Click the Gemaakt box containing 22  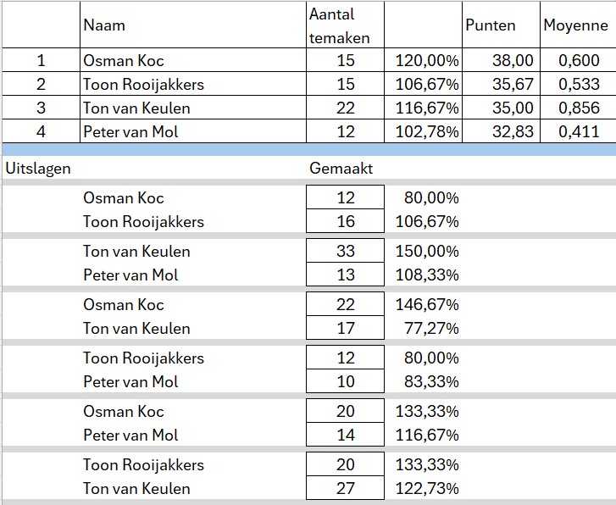point(345,304)
